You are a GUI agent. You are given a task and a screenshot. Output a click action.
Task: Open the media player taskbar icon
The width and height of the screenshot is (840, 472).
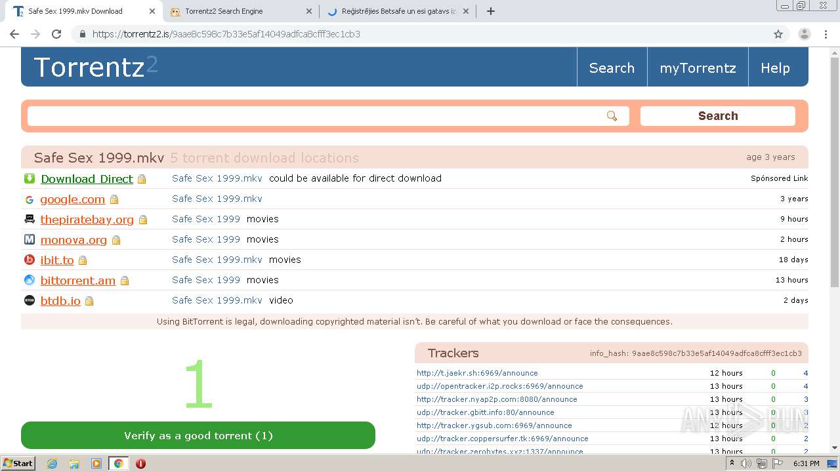[96, 463]
